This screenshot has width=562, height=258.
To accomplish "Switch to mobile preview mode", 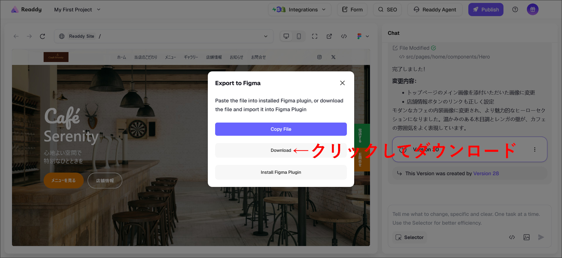I will (x=299, y=36).
